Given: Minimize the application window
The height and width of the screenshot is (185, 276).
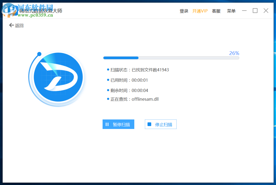Looking at the screenshot, I should (244, 11).
